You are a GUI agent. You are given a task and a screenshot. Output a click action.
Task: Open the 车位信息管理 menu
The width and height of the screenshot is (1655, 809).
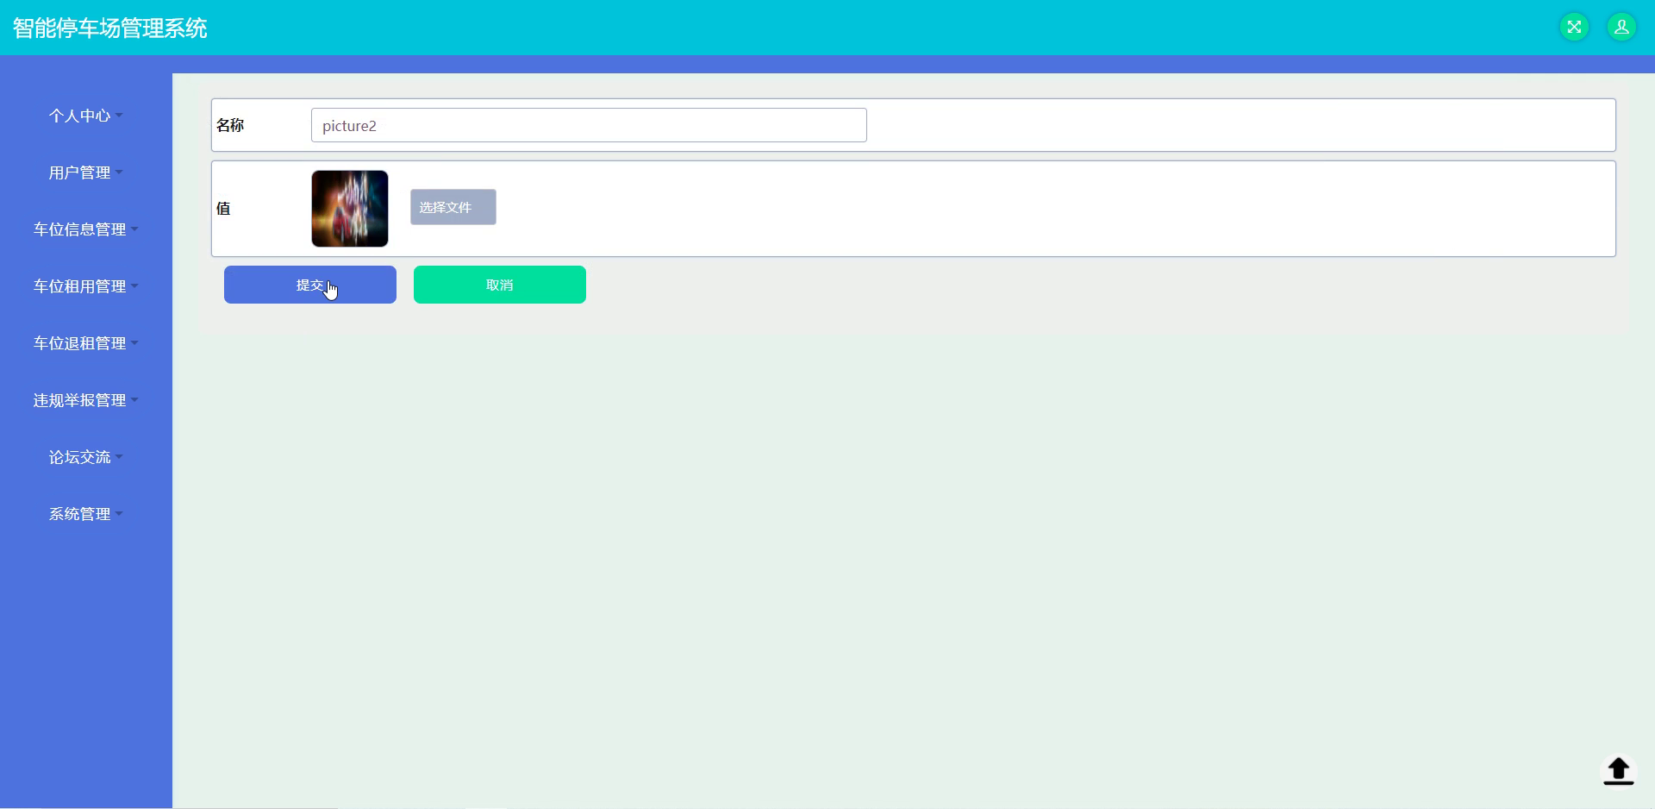click(x=86, y=229)
